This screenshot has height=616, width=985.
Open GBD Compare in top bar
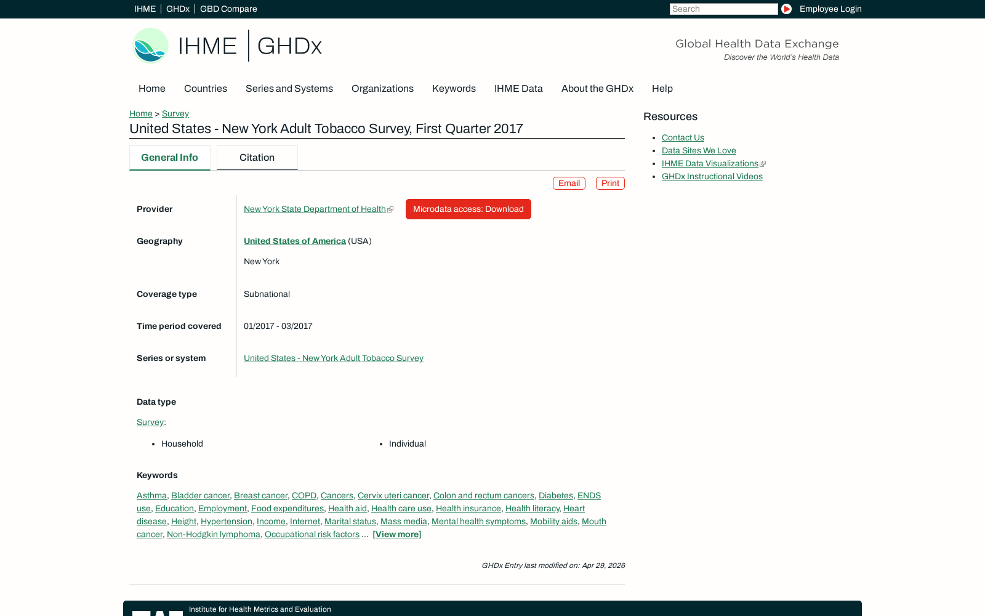pos(228,9)
